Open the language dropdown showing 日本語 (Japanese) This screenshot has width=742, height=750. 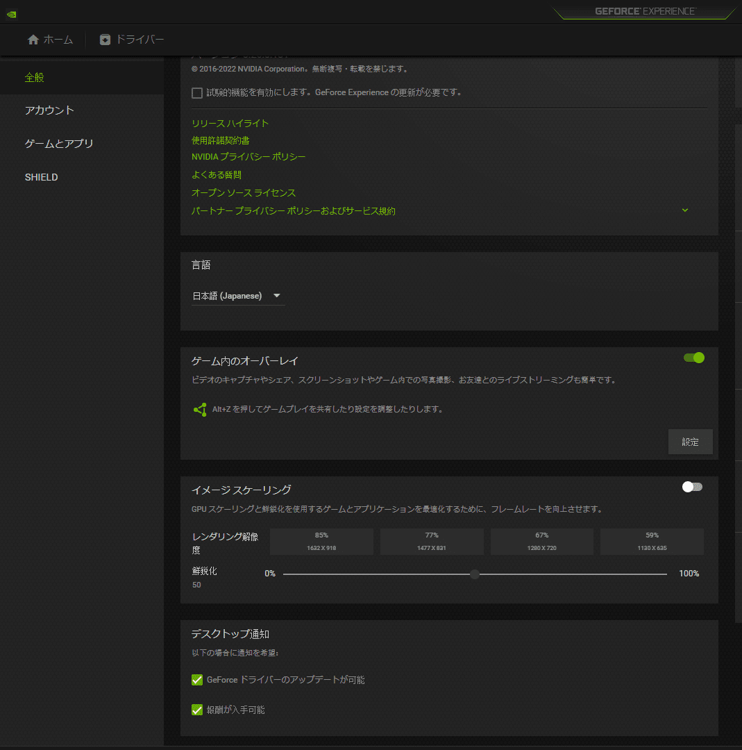[x=237, y=295]
